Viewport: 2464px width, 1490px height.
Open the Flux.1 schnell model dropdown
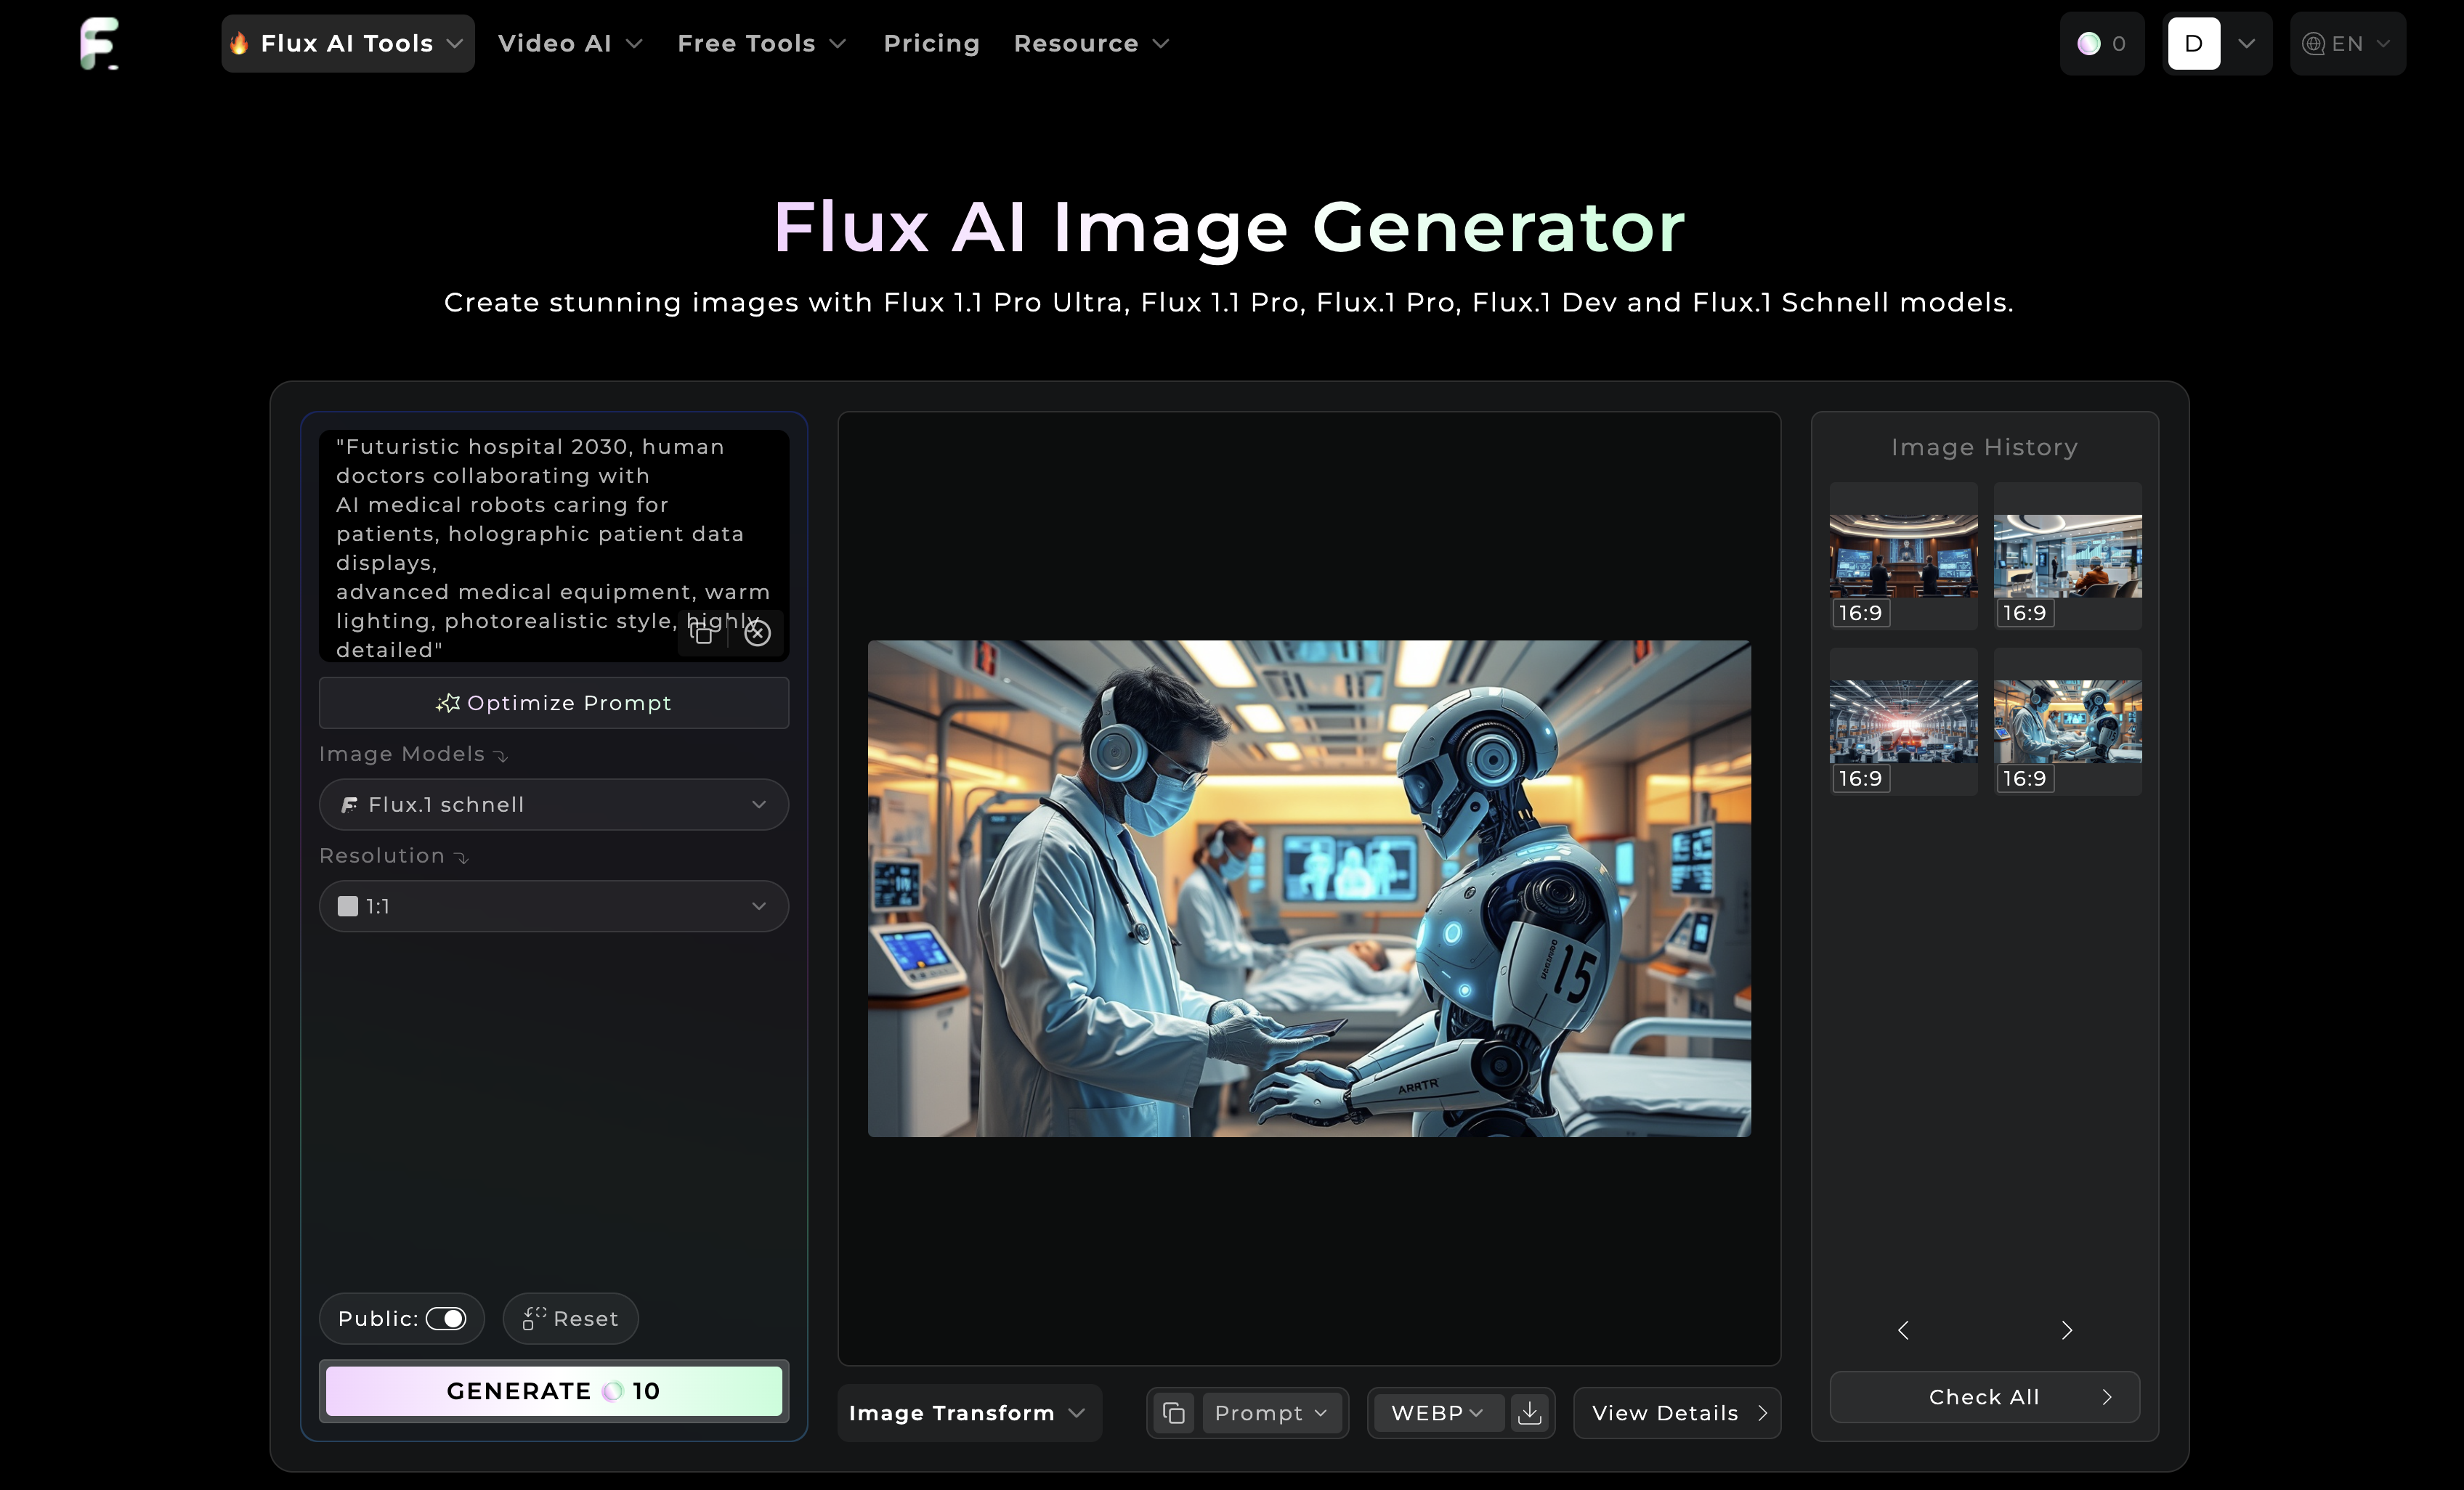coord(553,805)
